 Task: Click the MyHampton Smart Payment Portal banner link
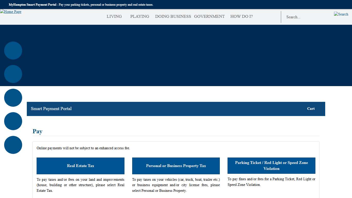point(32,4)
